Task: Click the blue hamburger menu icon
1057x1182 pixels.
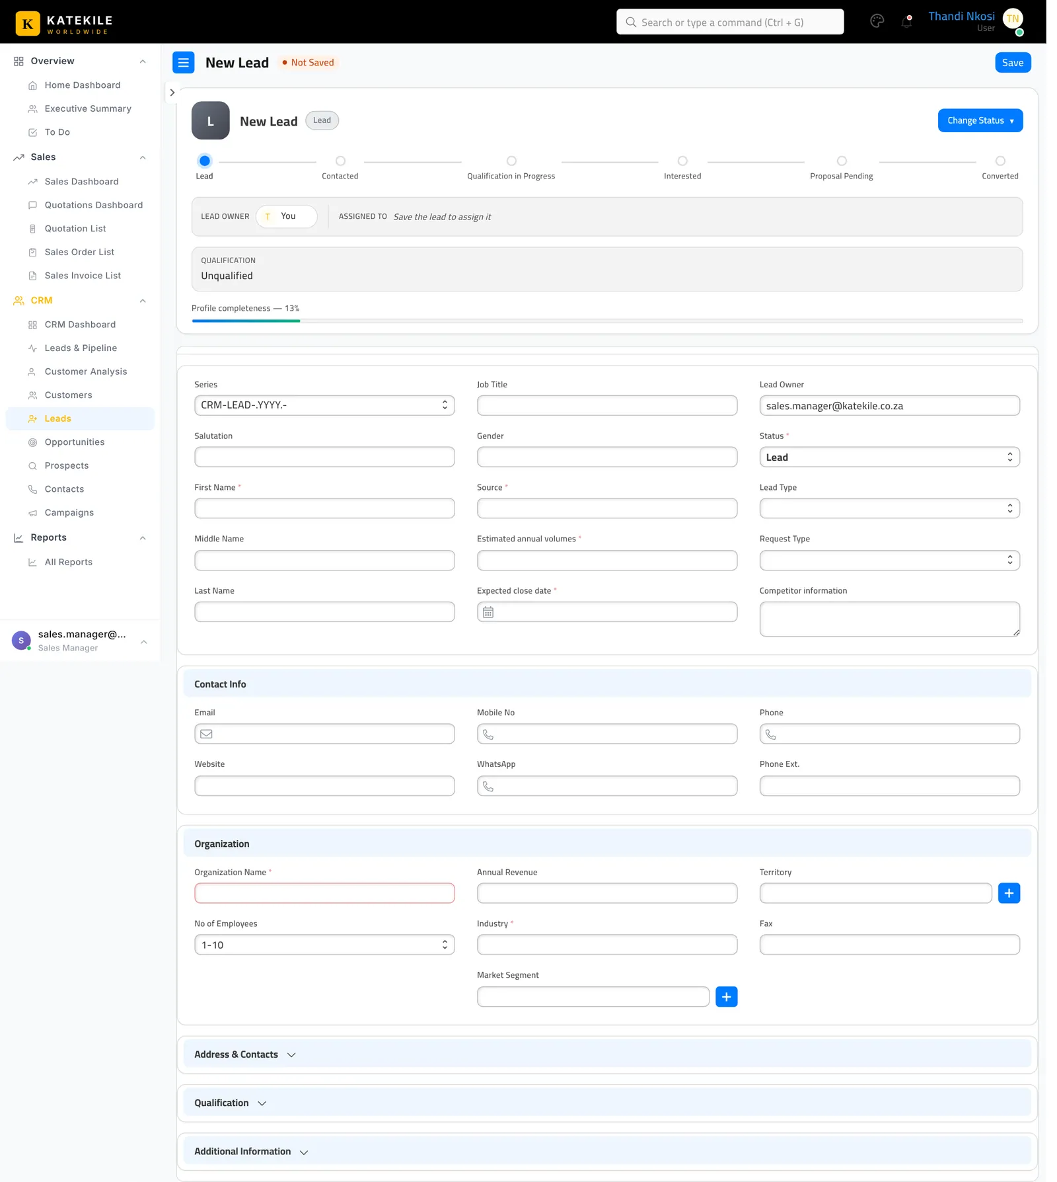Action: 184,62
